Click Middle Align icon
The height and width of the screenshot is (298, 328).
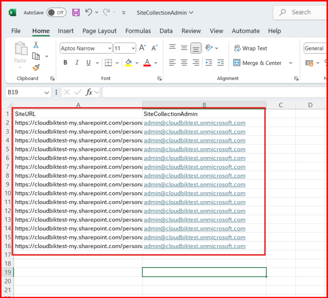pos(184,48)
